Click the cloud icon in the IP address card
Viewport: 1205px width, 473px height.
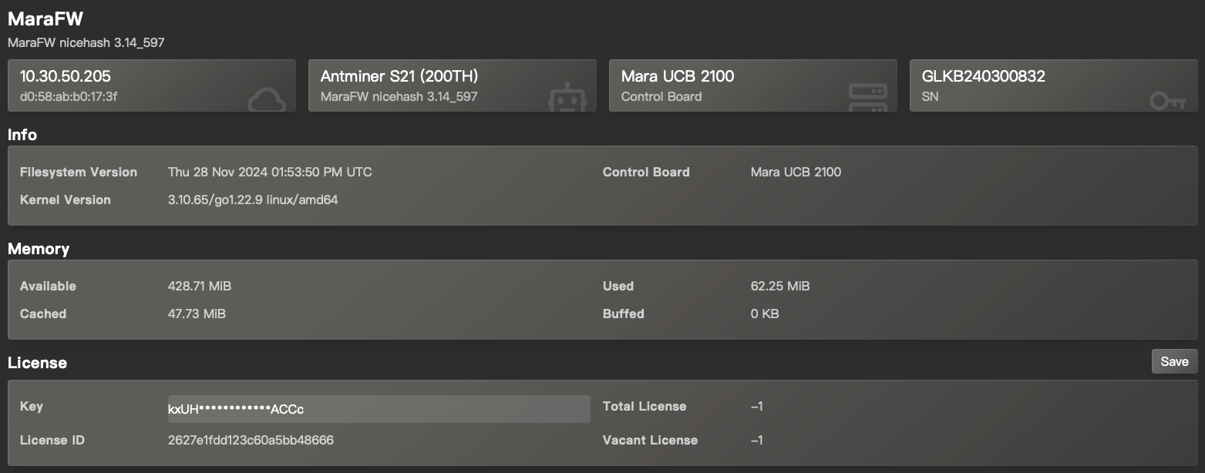tap(267, 100)
